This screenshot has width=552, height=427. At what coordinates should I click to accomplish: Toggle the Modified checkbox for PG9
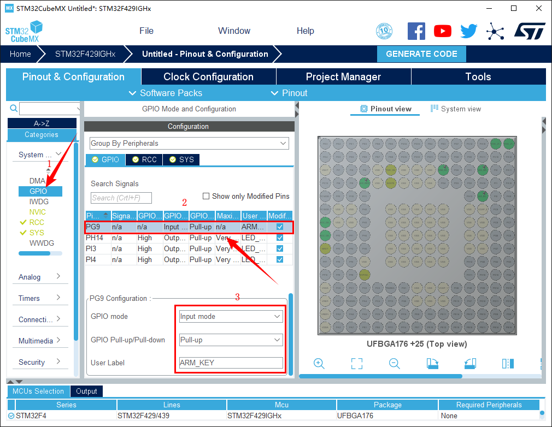280,227
